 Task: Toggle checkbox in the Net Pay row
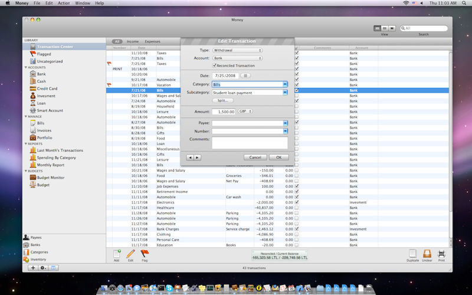pos(297,181)
